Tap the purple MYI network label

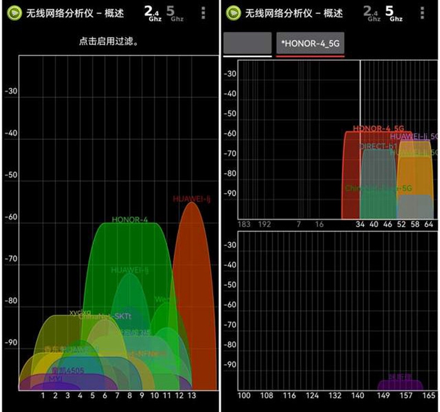(x=56, y=379)
